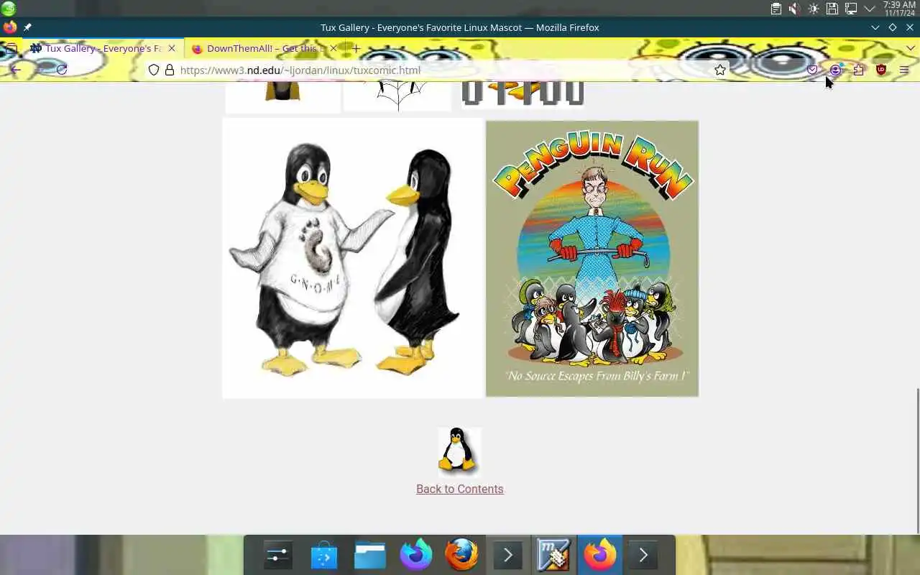Toggle the window pin icon in titlebar
This screenshot has height=575, width=920.
pyautogui.click(x=27, y=27)
